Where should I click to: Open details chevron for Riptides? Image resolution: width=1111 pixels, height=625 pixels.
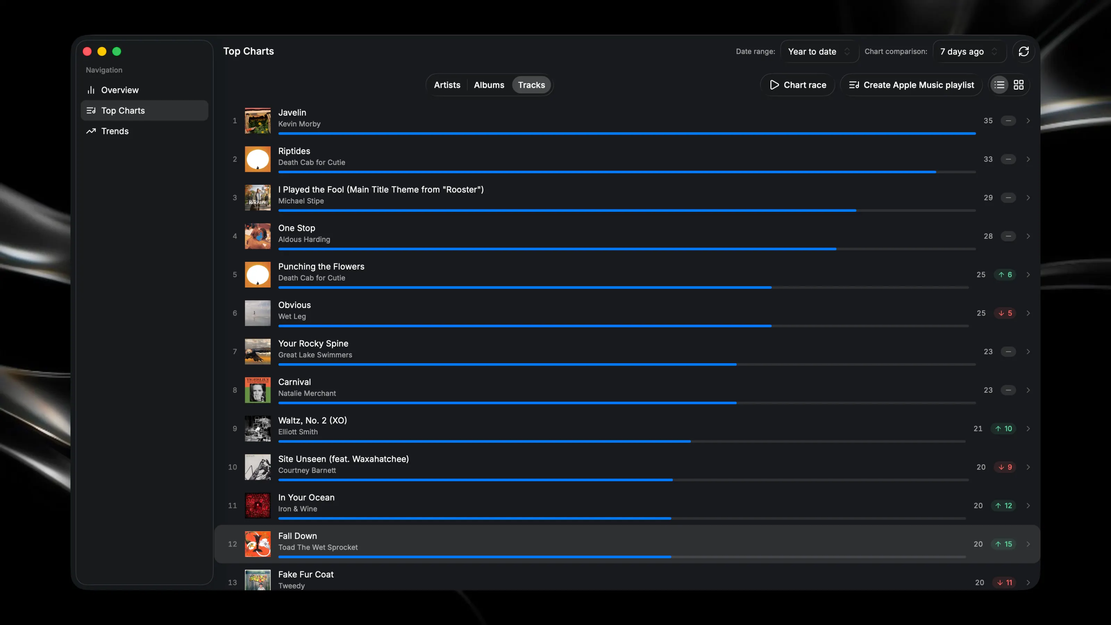tap(1028, 159)
